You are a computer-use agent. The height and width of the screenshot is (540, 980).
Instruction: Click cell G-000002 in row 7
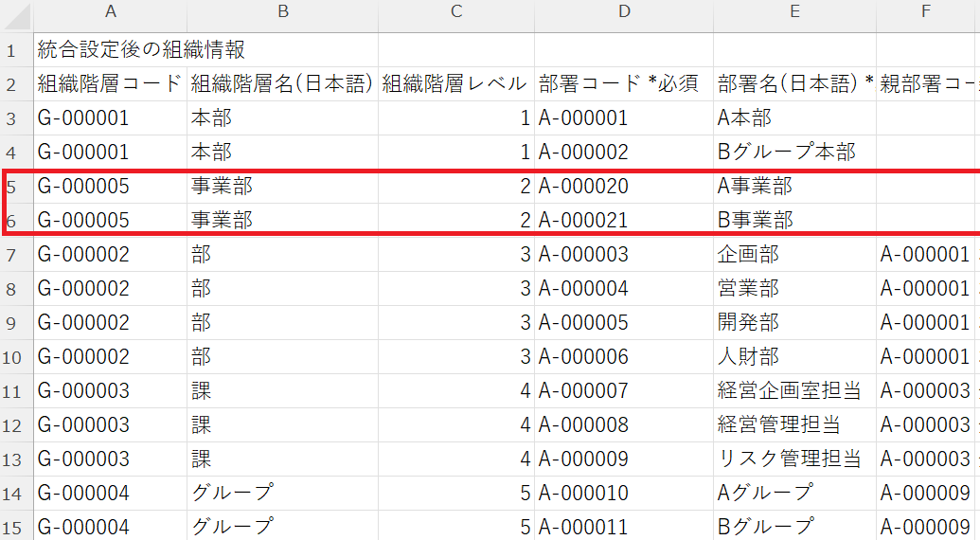pyautogui.click(x=111, y=255)
